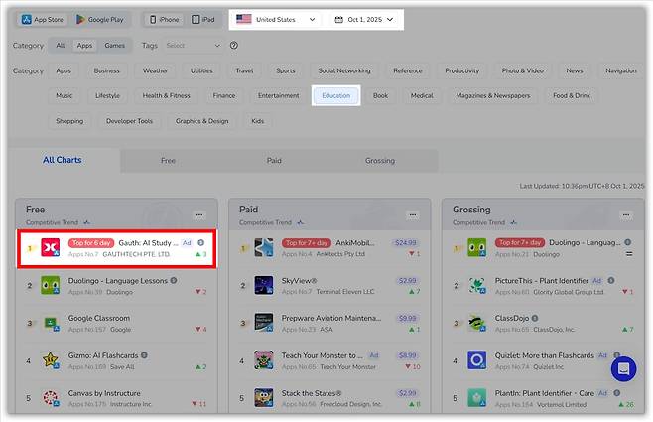Click the Google Classroom app title
The width and height of the screenshot is (653, 422).
99,319
